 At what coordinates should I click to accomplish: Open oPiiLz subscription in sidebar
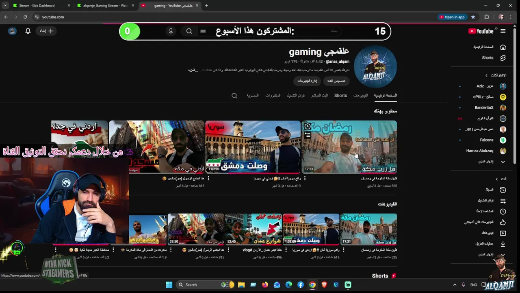[x=489, y=97]
